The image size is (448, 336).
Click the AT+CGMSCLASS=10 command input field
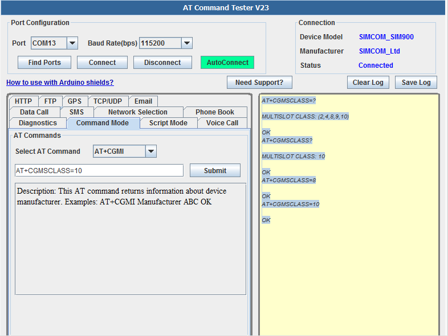coord(99,171)
